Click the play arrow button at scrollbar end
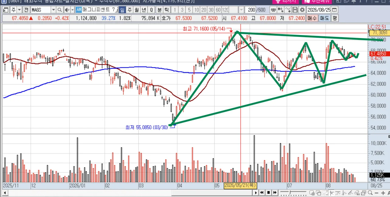This screenshot has width=390, height=197. [x=256, y=192]
